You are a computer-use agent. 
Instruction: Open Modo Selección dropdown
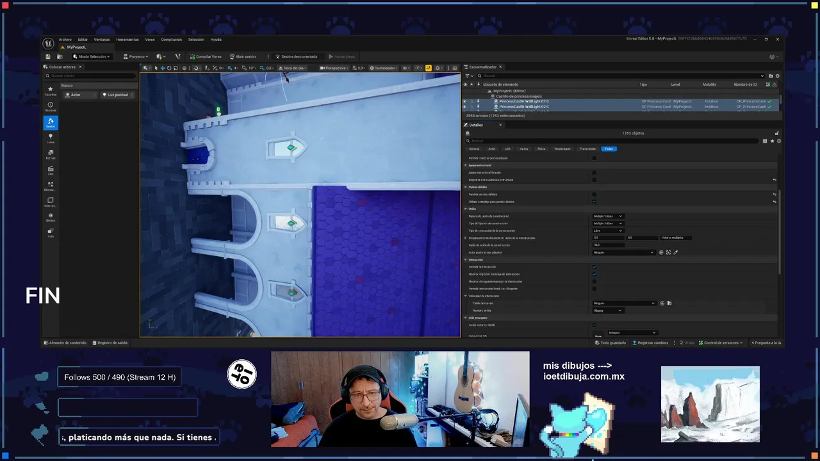pos(92,56)
